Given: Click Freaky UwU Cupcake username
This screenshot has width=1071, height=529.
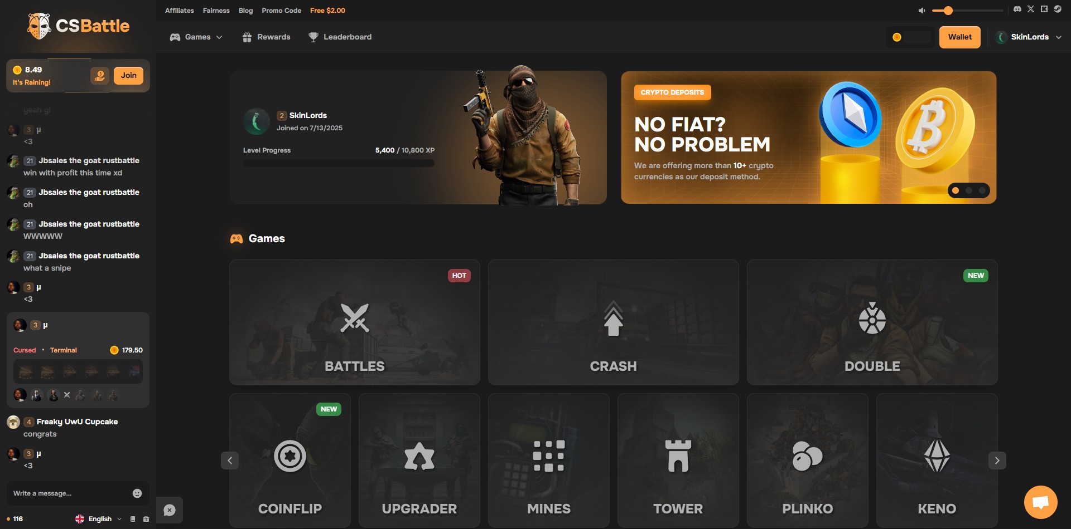Looking at the screenshot, I should 77,422.
